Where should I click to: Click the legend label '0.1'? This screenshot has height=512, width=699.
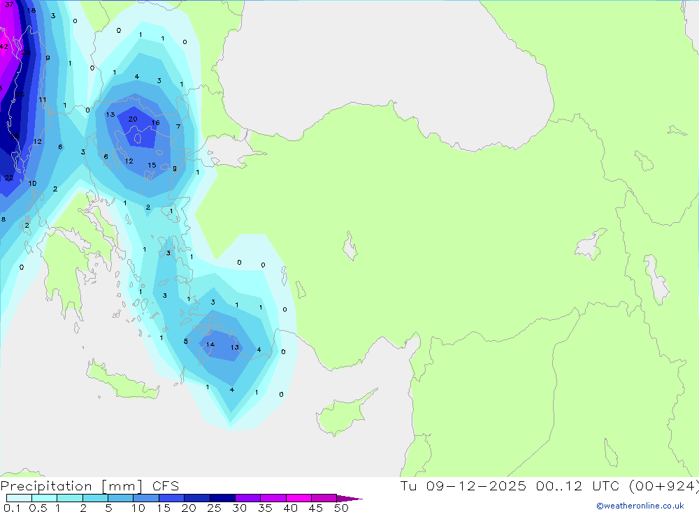point(12,508)
